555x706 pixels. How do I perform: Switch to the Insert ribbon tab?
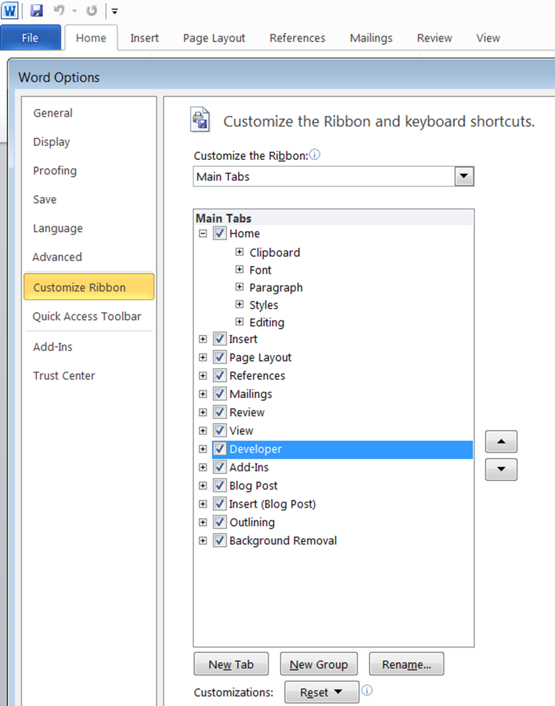(x=145, y=38)
